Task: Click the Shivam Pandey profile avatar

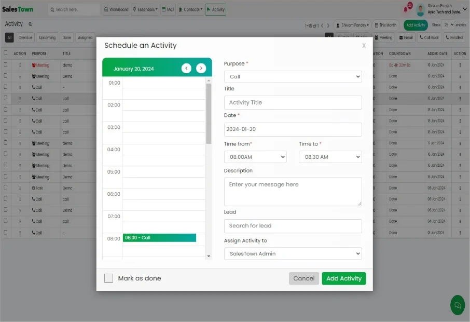Action: (x=421, y=10)
